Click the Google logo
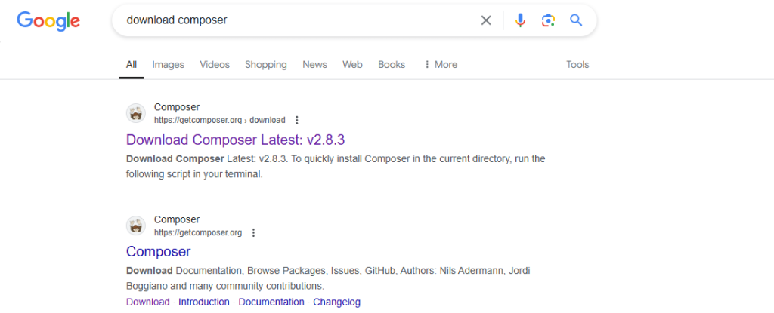This screenshot has height=313, width=774. click(x=48, y=21)
